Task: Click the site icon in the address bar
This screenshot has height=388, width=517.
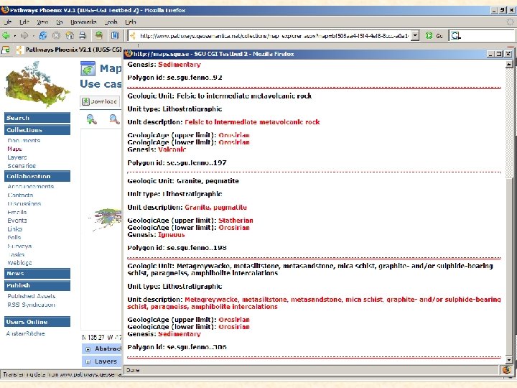Action: pyautogui.click(x=133, y=36)
